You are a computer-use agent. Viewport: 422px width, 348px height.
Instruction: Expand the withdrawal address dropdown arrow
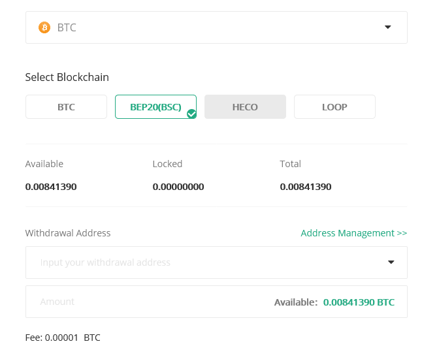pos(391,262)
